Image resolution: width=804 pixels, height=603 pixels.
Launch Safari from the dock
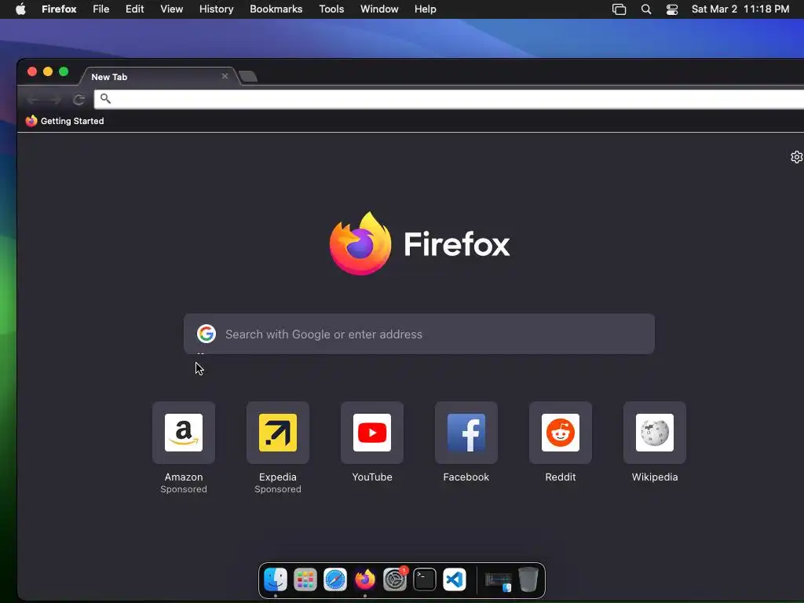tap(334, 579)
